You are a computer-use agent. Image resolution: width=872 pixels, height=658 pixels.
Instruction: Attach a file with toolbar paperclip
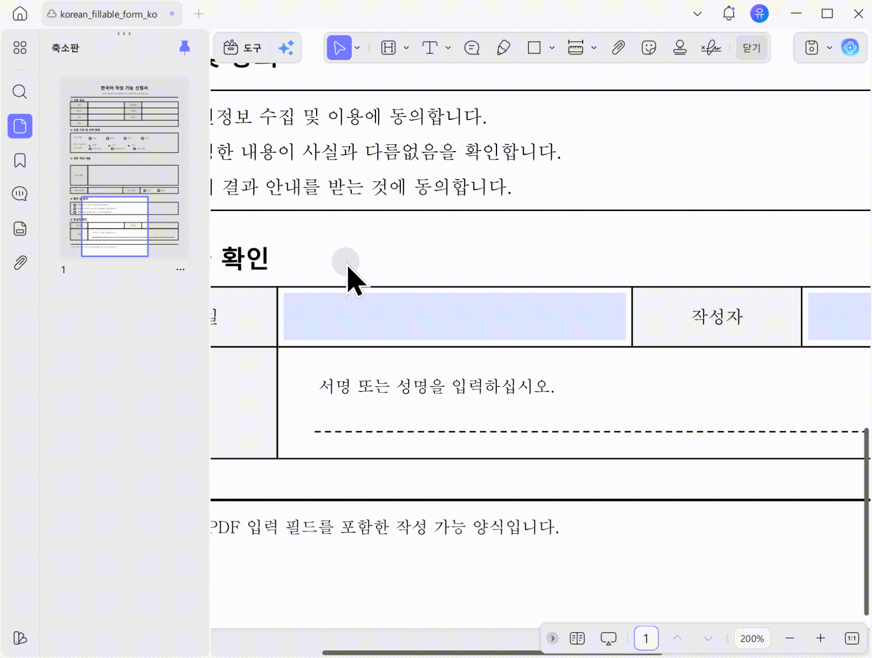pyautogui.click(x=618, y=48)
